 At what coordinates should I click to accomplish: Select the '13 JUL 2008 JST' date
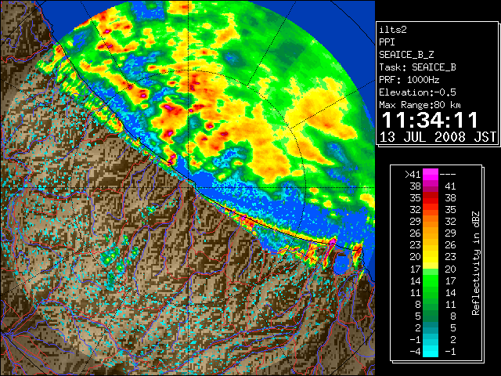(x=438, y=137)
